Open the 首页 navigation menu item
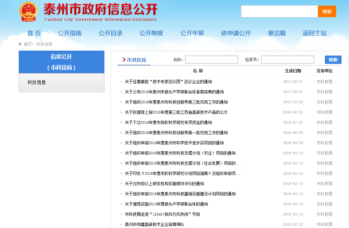This screenshot has height=228, width=349. pyautogui.click(x=34, y=33)
